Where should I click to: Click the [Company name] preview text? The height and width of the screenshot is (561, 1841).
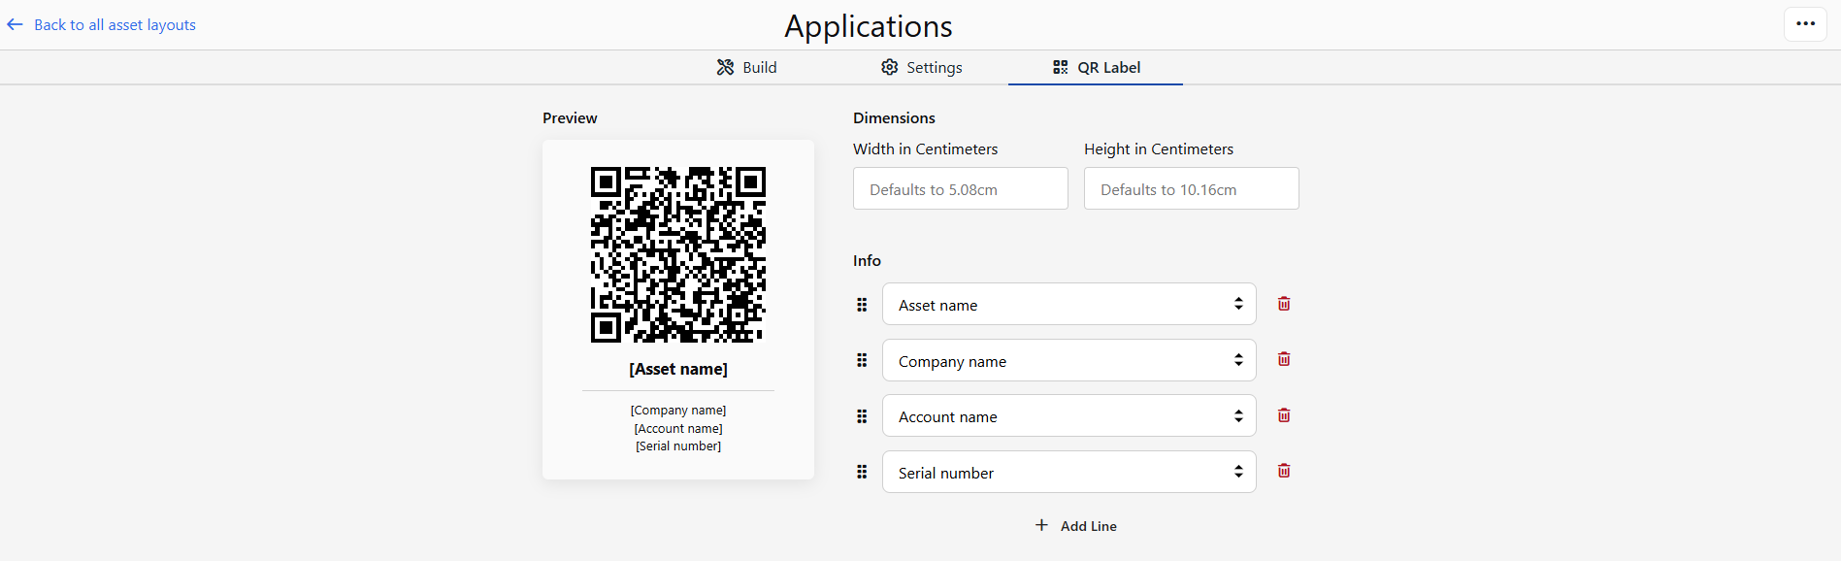click(x=678, y=411)
